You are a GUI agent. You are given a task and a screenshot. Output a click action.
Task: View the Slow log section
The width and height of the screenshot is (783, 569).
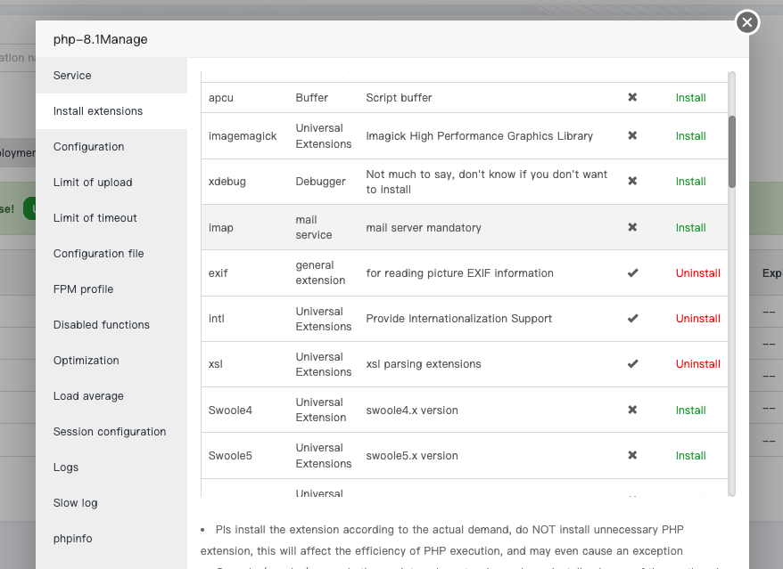[x=75, y=503]
